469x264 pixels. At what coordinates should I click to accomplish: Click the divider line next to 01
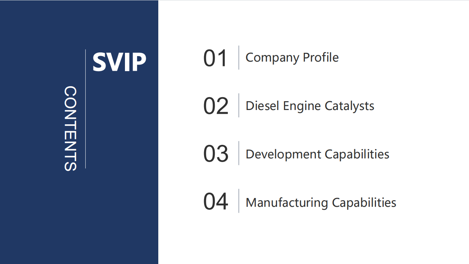tap(239, 58)
